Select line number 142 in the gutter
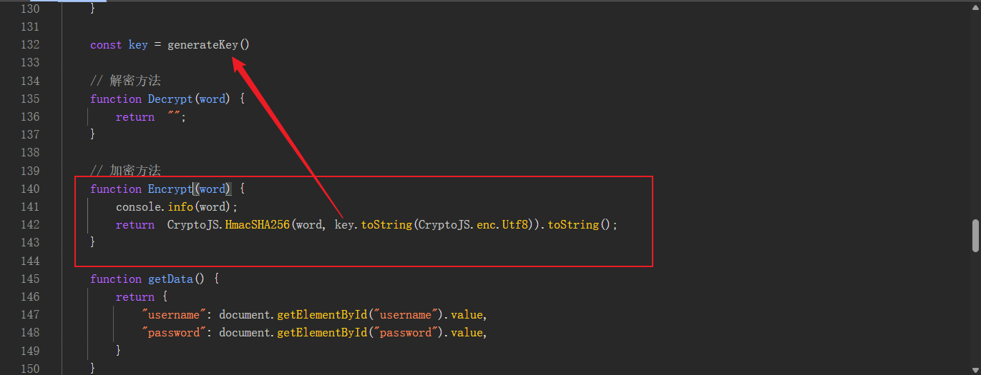 pyautogui.click(x=29, y=224)
